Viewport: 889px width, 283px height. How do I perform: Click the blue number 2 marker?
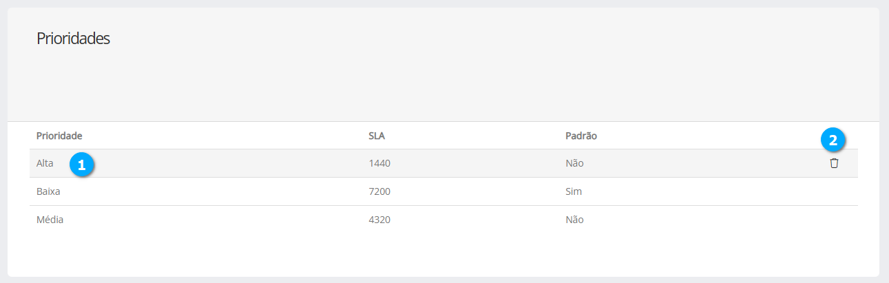pos(833,140)
